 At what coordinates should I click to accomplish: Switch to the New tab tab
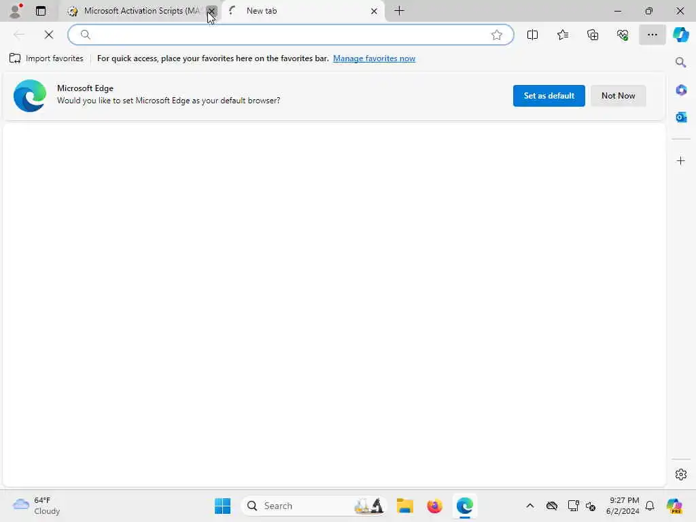click(302, 11)
